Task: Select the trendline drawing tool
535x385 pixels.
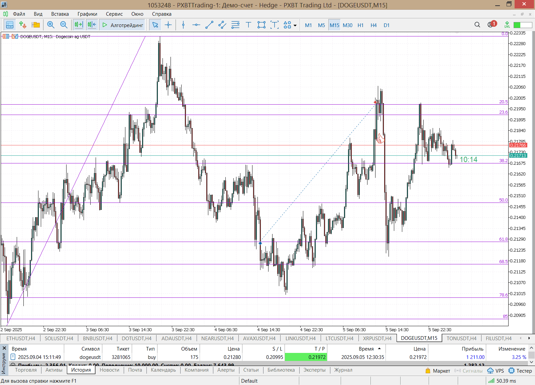Action: (209, 25)
